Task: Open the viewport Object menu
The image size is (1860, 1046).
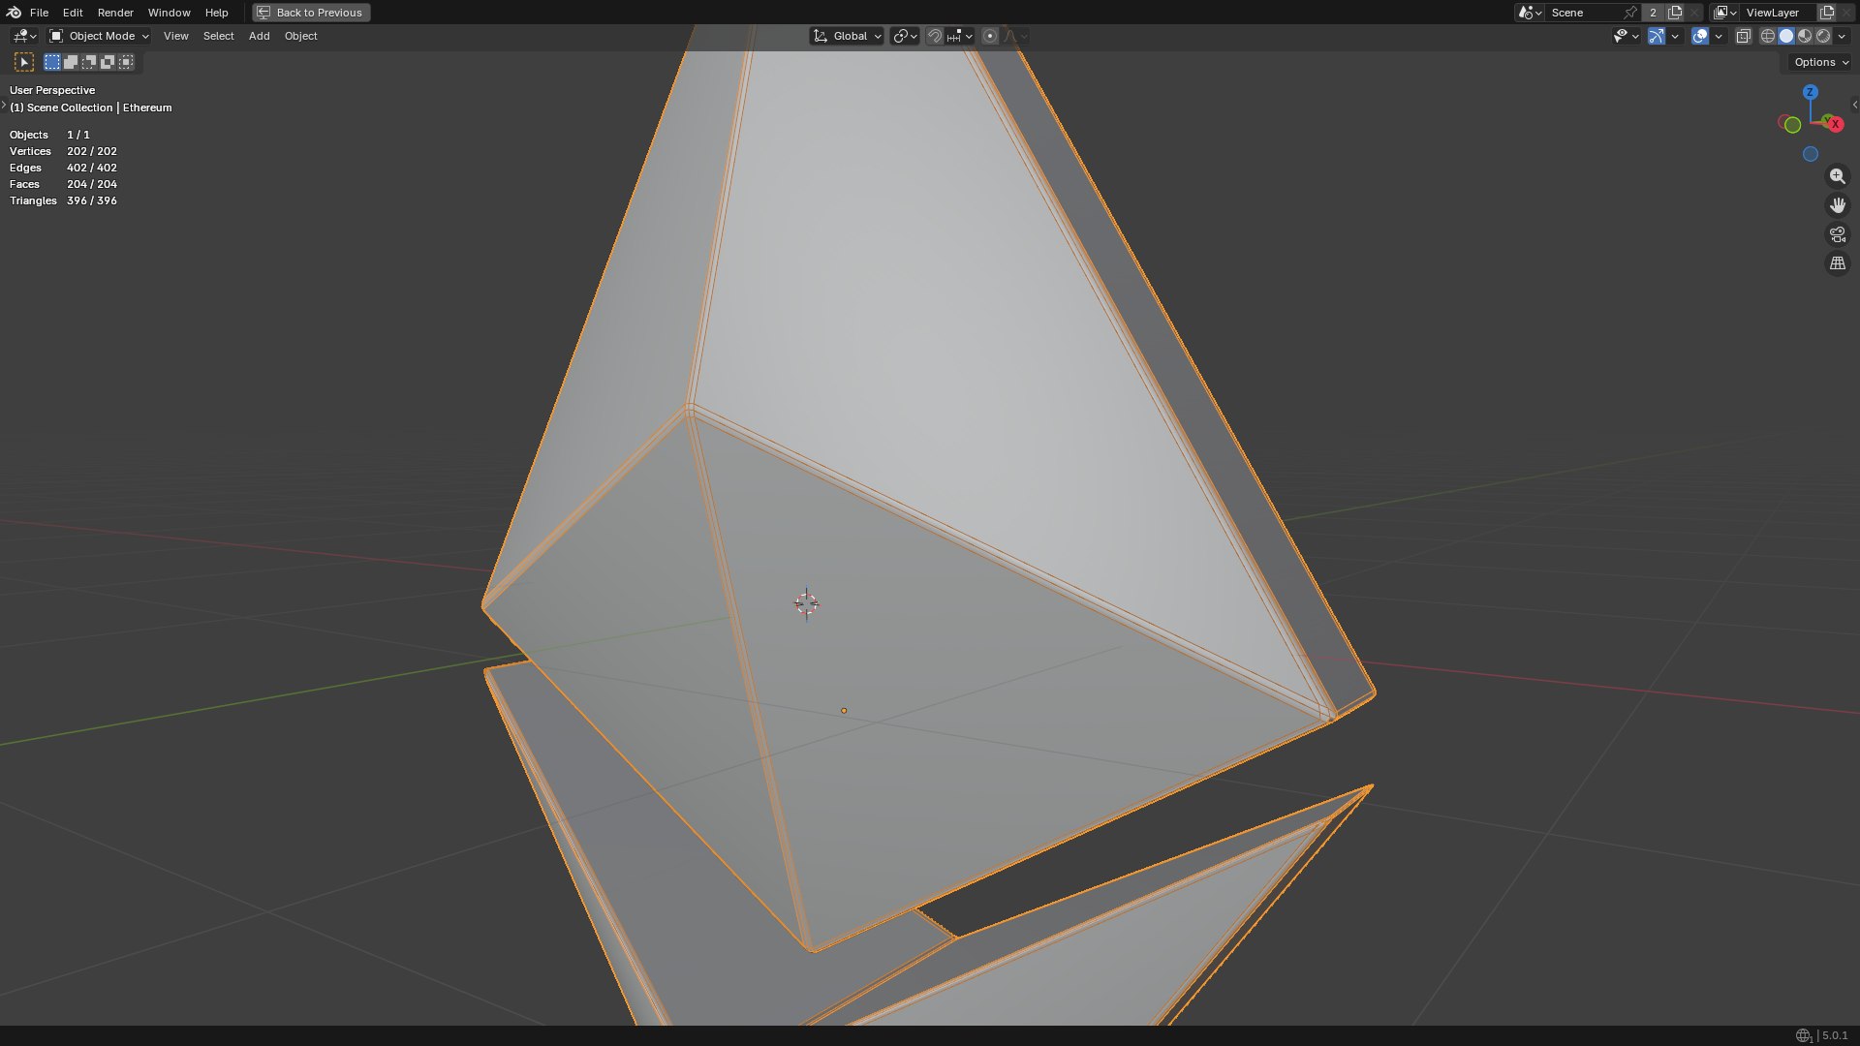Action: (x=300, y=36)
